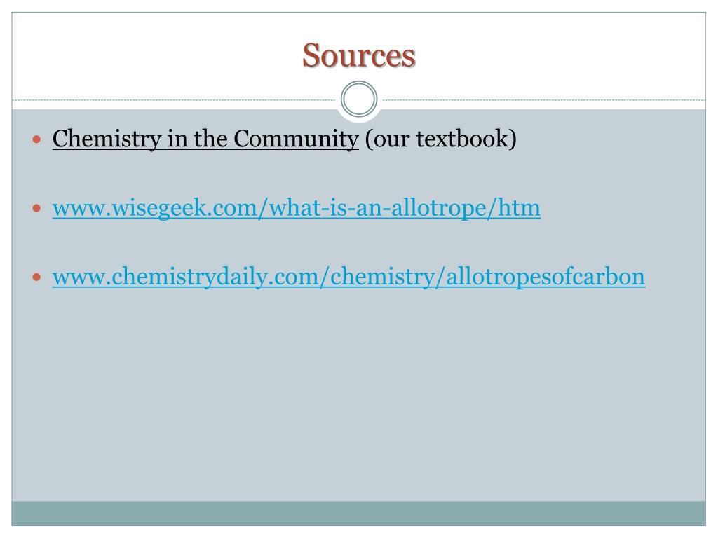Viewport: 718px width, 538px height.
Task: Click "allotropesofcarbon" in the last link
Action: click(546, 277)
